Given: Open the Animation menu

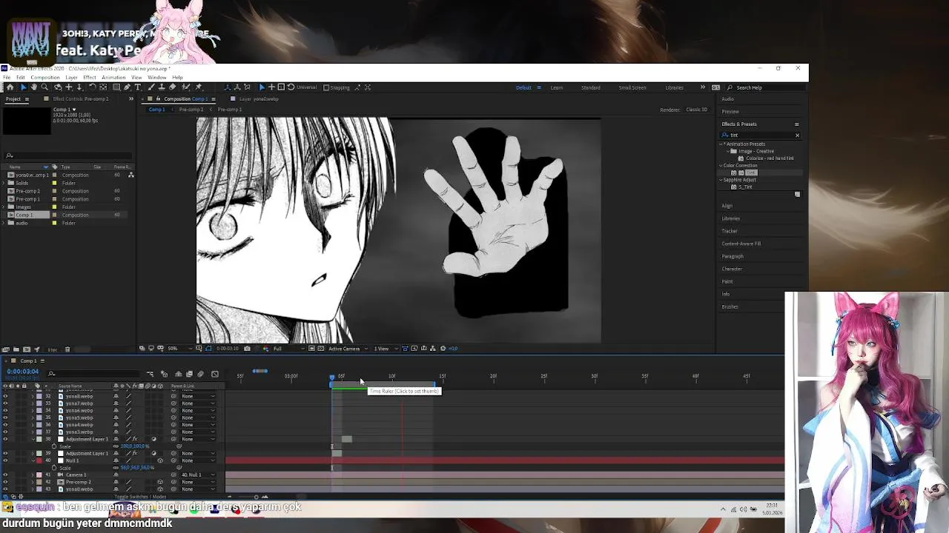Looking at the screenshot, I should click(x=113, y=78).
